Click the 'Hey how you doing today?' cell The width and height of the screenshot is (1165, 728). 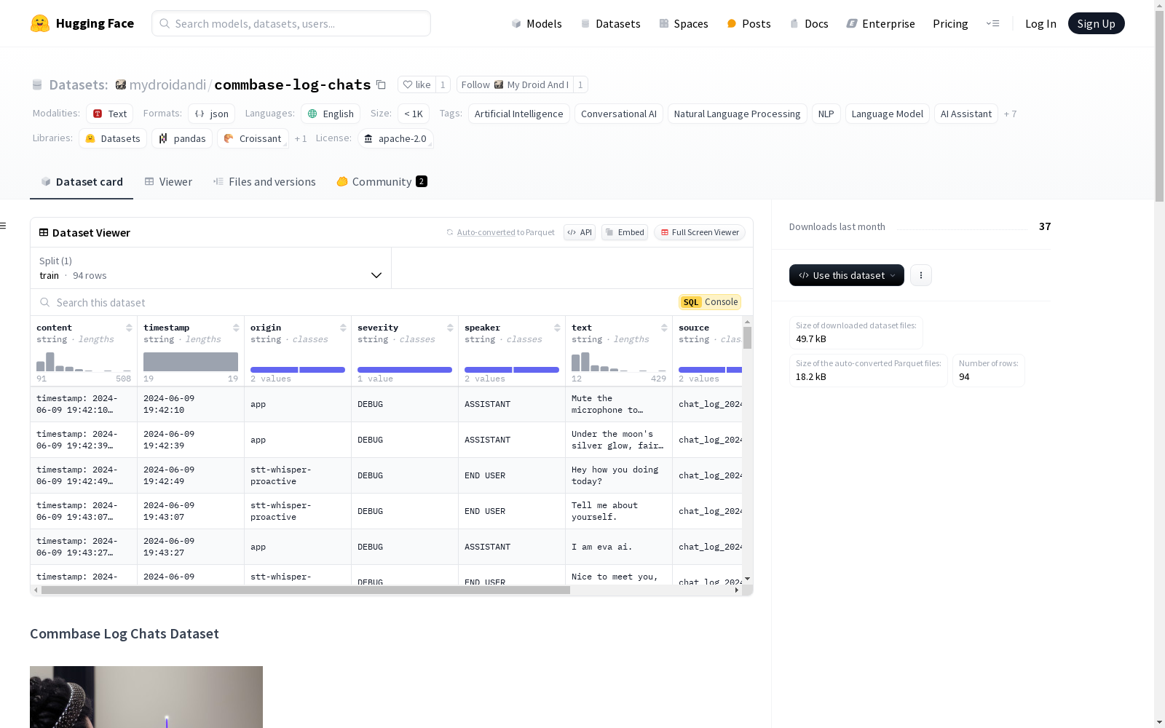[619, 475]
